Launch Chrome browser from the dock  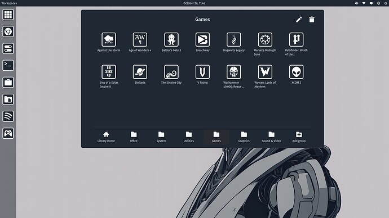(x=8, y=31)
